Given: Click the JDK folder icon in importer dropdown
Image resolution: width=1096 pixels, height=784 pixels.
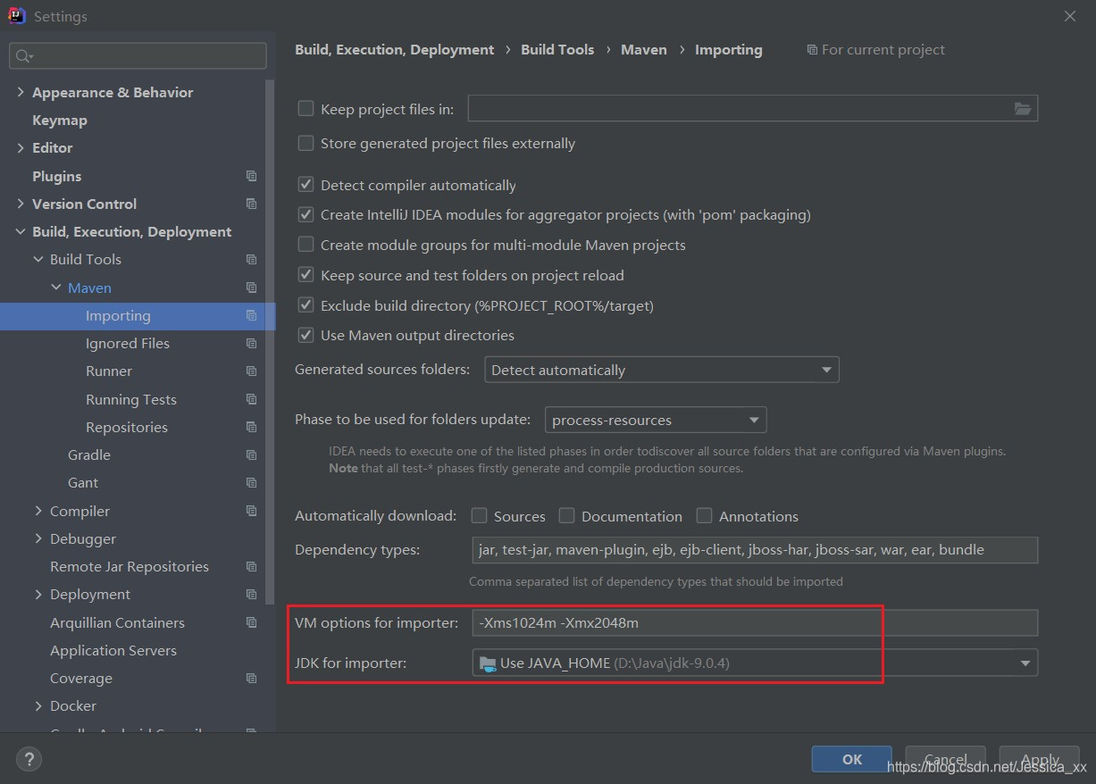Looking at the screenshot, I should [487, 663].
